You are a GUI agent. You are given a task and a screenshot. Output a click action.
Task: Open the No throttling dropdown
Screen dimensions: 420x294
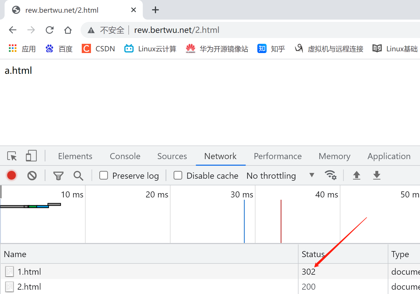pos(280,176)
